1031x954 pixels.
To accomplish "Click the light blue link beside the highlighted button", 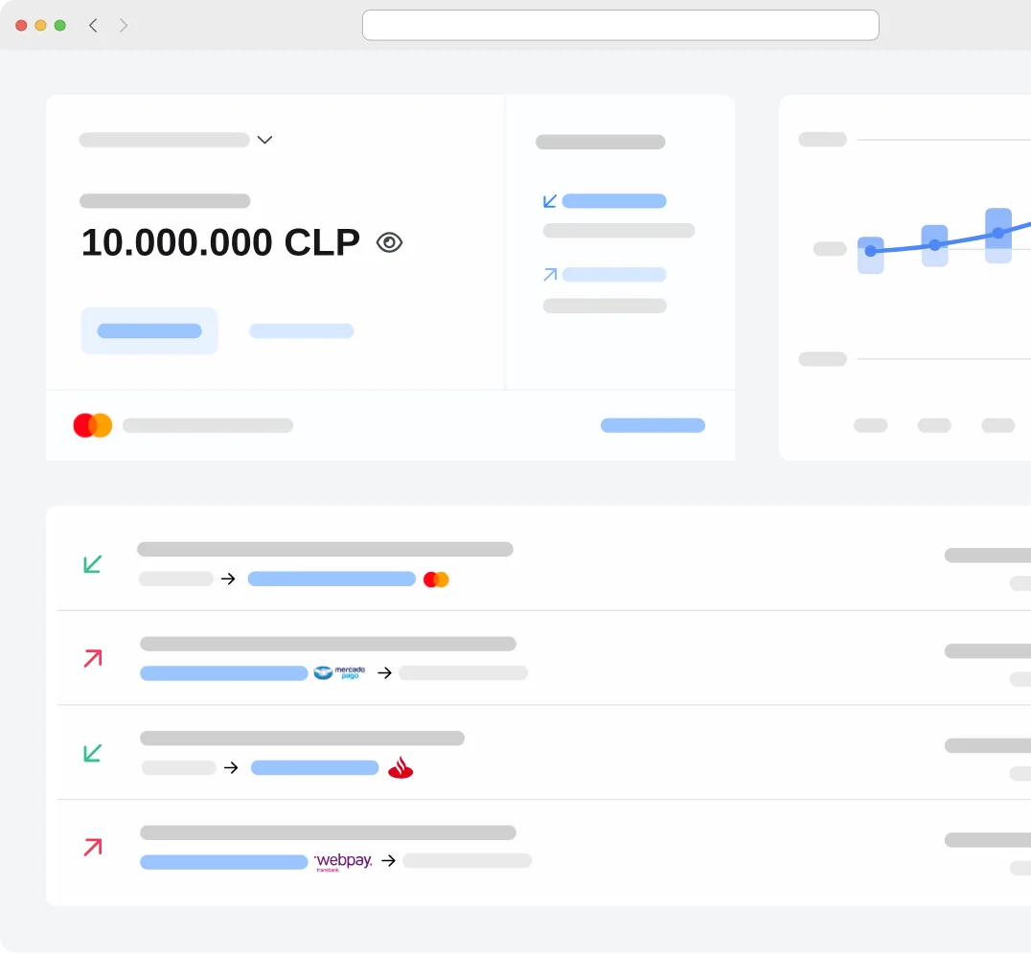I will click(301, 330).
